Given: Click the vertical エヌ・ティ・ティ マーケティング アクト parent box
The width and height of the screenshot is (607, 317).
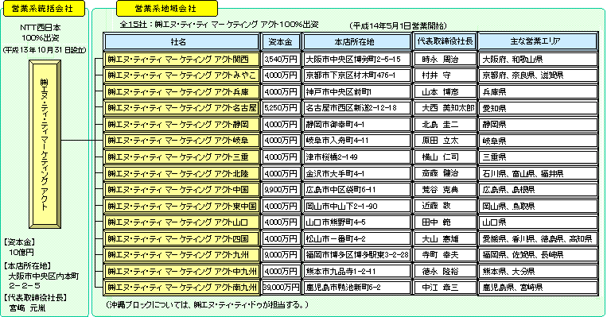Looking at the screenshot, I should coord(45,144).
